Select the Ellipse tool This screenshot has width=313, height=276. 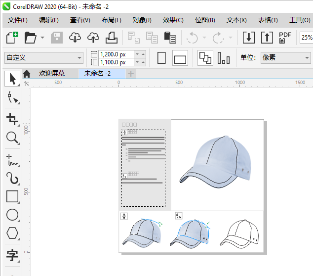click(12, 215)
